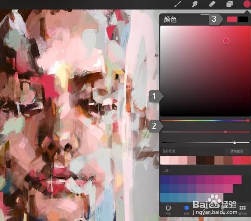
Task: Click the drag handle atop color panel
Action: 205,15
